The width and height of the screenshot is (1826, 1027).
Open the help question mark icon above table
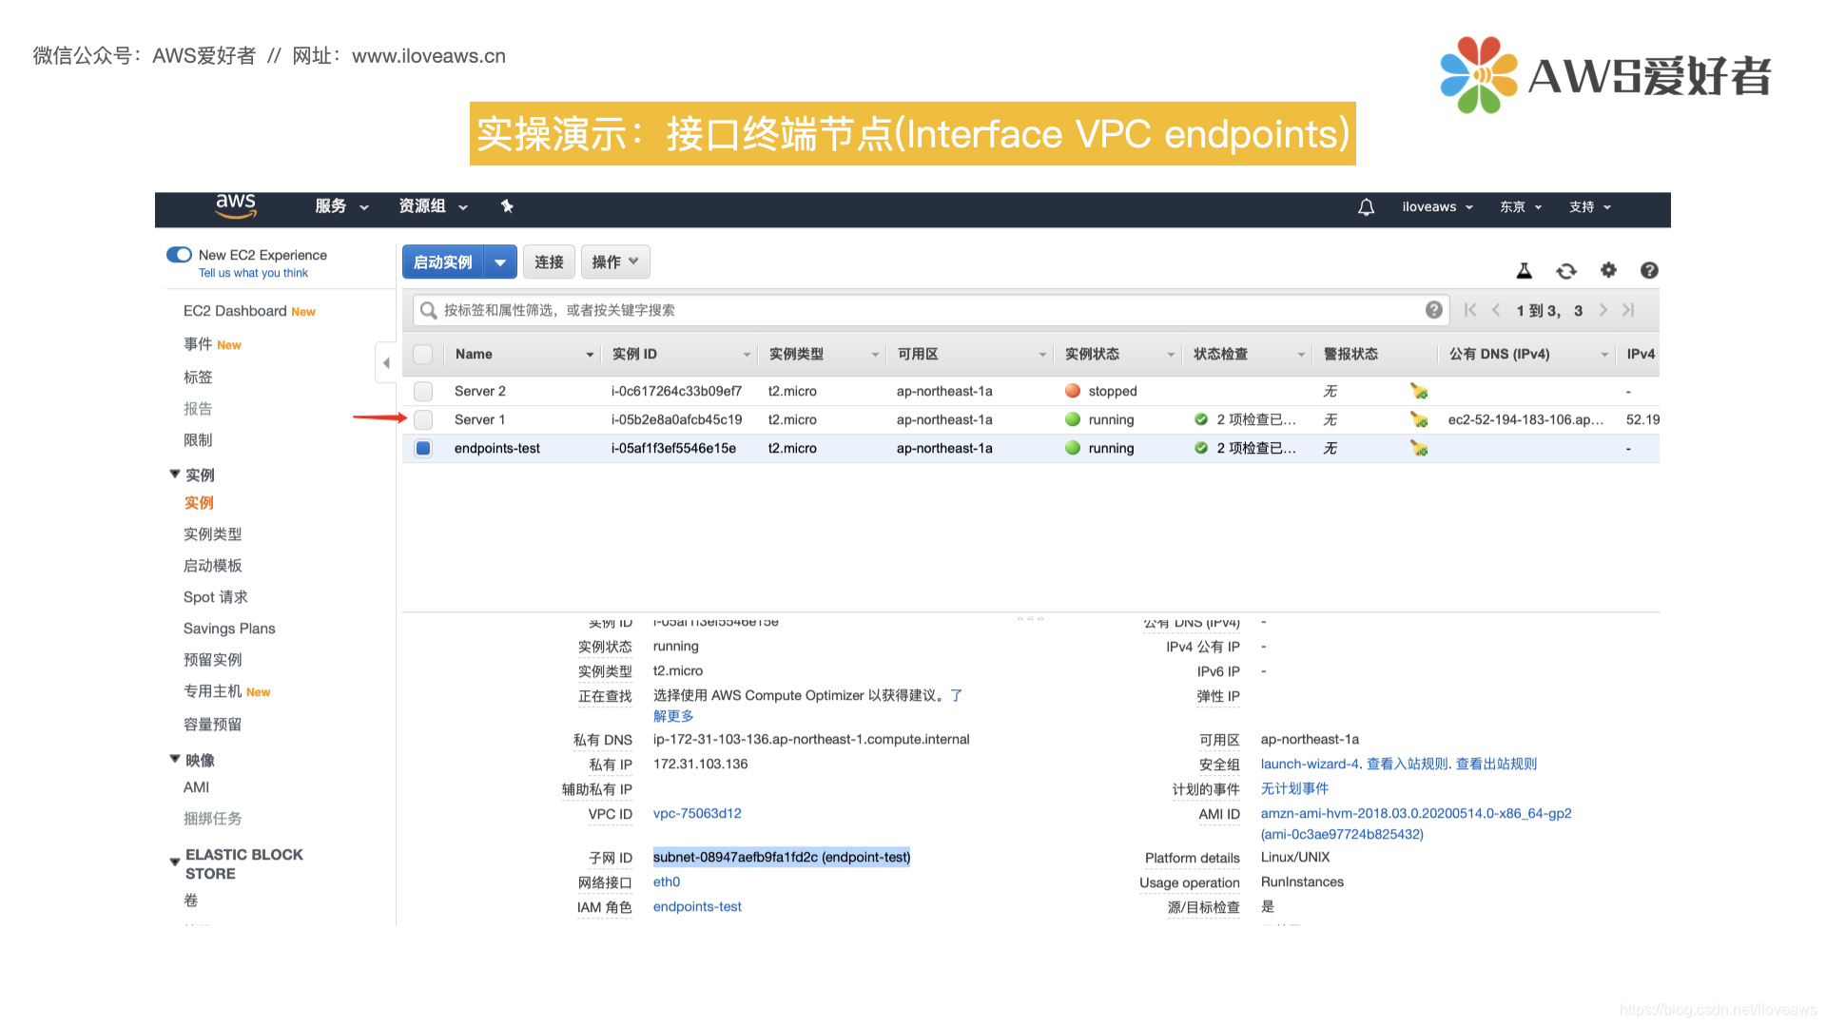coord(1649,270)
